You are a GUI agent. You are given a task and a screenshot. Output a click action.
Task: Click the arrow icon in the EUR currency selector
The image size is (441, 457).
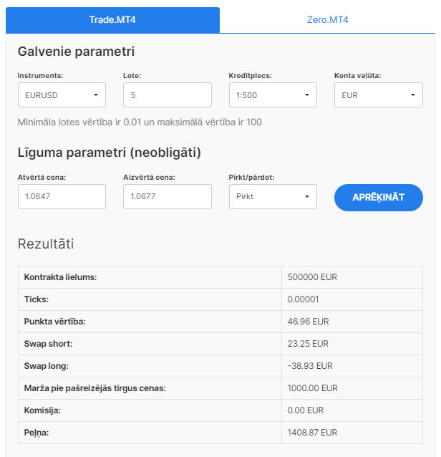point(413,95)
